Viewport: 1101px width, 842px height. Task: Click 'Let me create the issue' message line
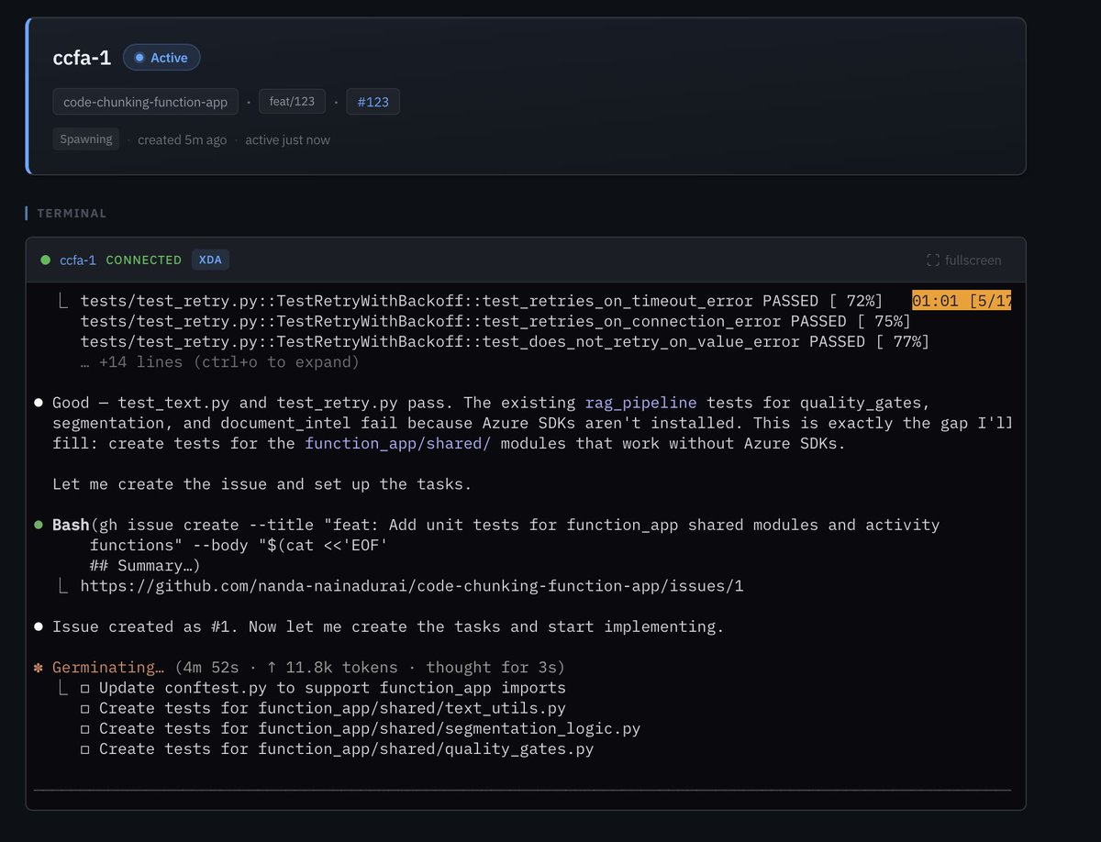pyautogui.click(x=262, y=483)
